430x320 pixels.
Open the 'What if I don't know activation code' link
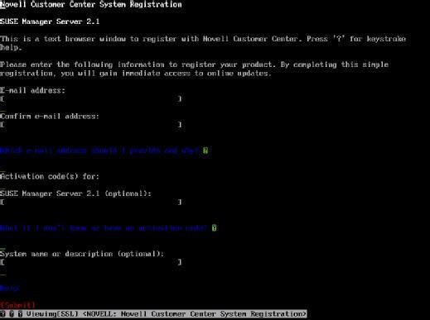click(104, 228)
